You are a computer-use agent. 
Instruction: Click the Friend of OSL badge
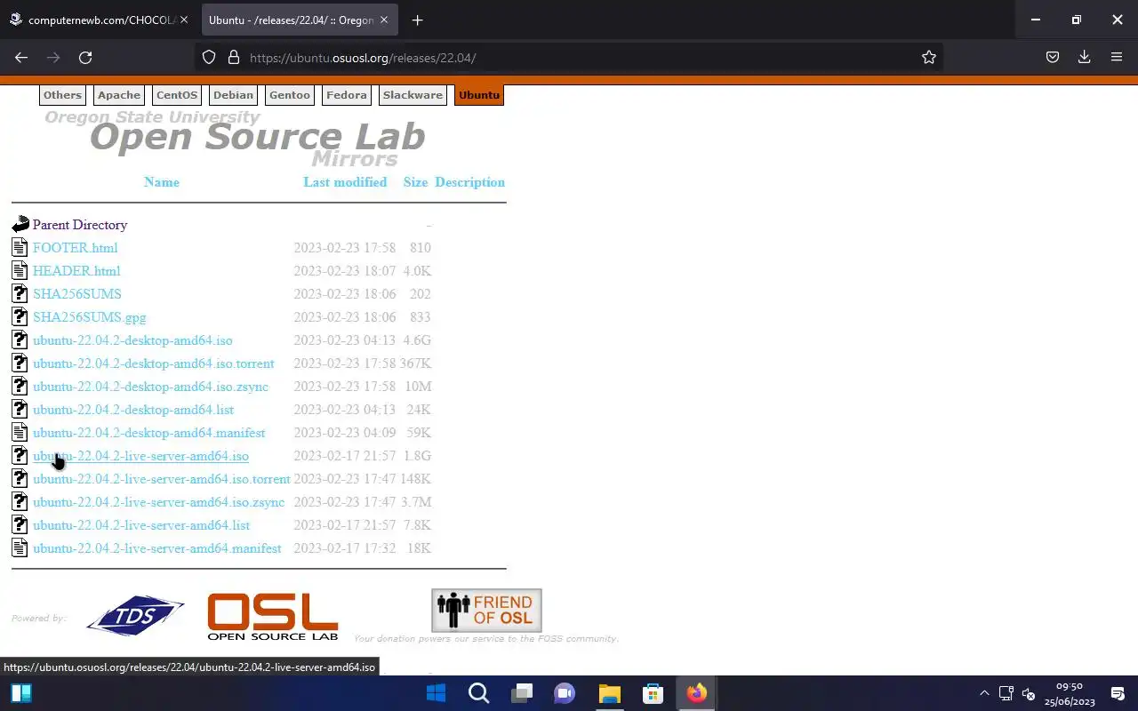click(486, 611)
